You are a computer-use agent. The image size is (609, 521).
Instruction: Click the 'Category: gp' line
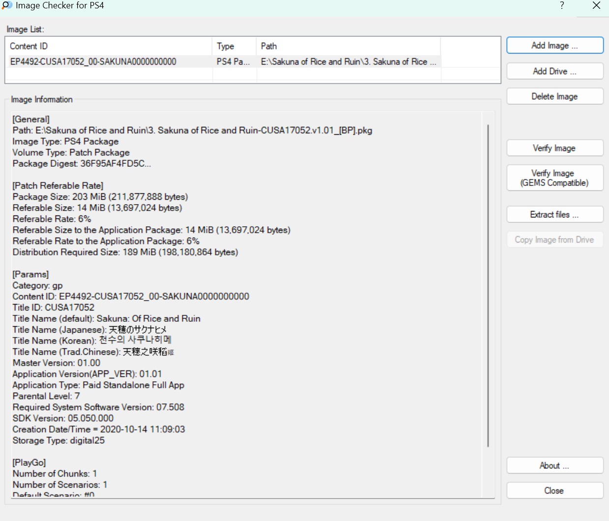pyautogui.click(x=38, y=285)
